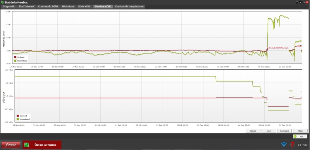Viewport: 310px width, 150px height.
Task: Click Download green swatch in Débit brut legend
Action: tap(18, 119)
